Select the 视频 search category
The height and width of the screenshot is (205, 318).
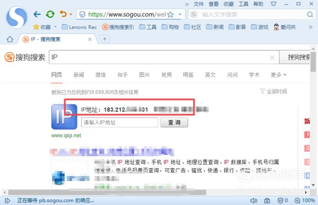point(166,75)
